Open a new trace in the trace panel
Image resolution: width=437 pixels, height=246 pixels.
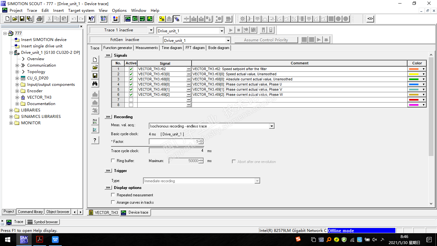[x=95, y=60]
